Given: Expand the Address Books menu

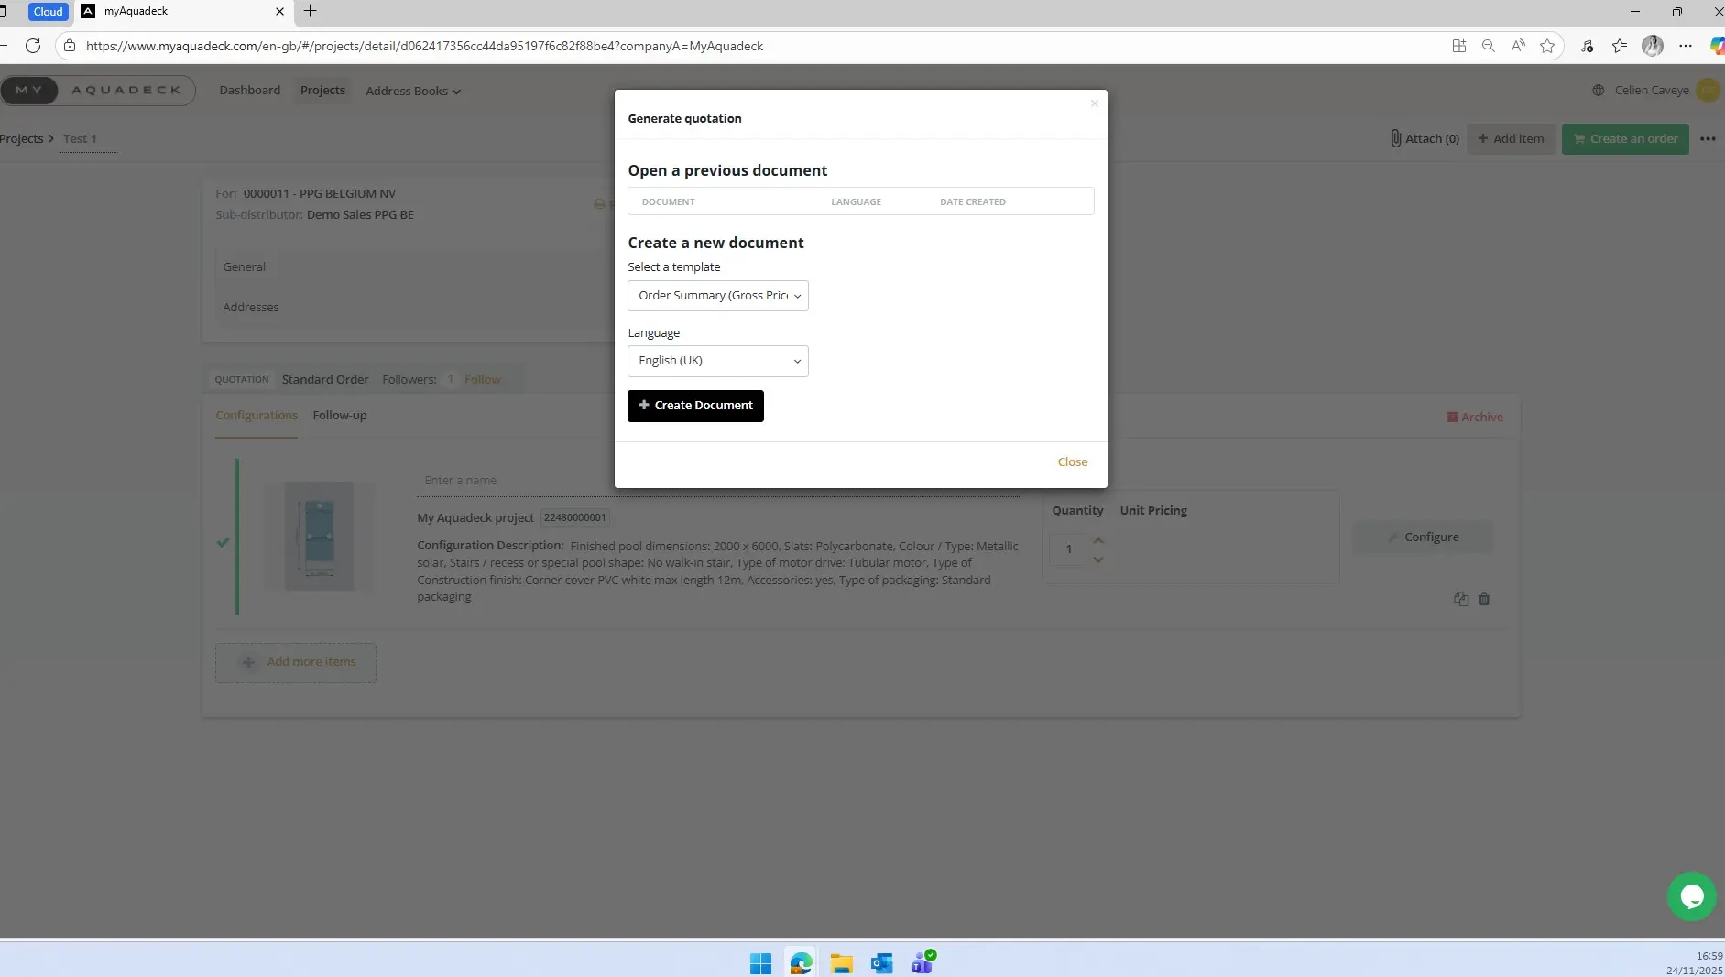Looking at the screenshot, I should 412,91.
